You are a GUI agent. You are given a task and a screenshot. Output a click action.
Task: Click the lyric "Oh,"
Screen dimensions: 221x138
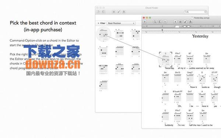tap(180, 106)
